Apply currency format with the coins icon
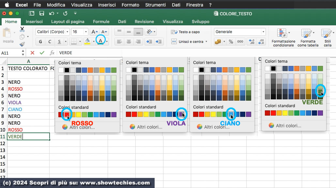The image size is (336, 188). click(x=218, y=42)
